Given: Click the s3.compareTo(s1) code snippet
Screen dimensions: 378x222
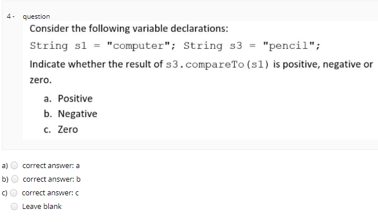Looking at the screenshot, I should (x=217, y=65).
